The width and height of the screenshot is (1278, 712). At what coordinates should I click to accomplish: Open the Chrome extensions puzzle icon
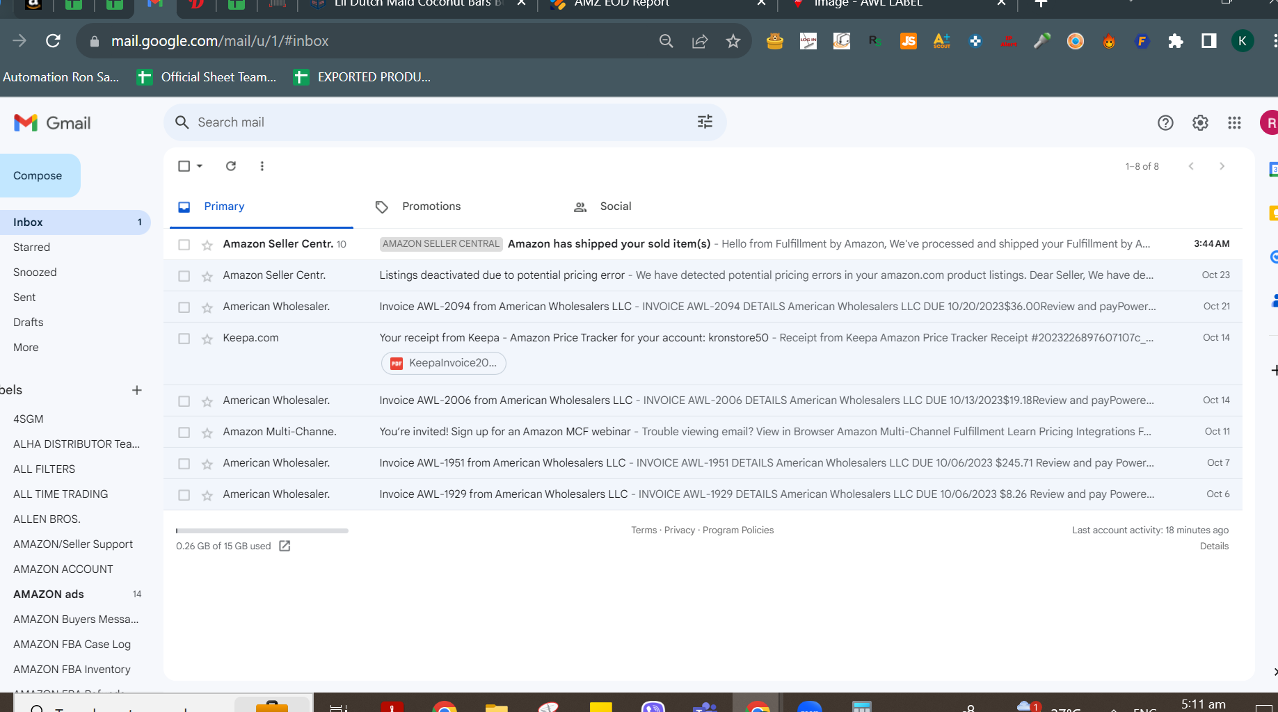click(1176, 41)
